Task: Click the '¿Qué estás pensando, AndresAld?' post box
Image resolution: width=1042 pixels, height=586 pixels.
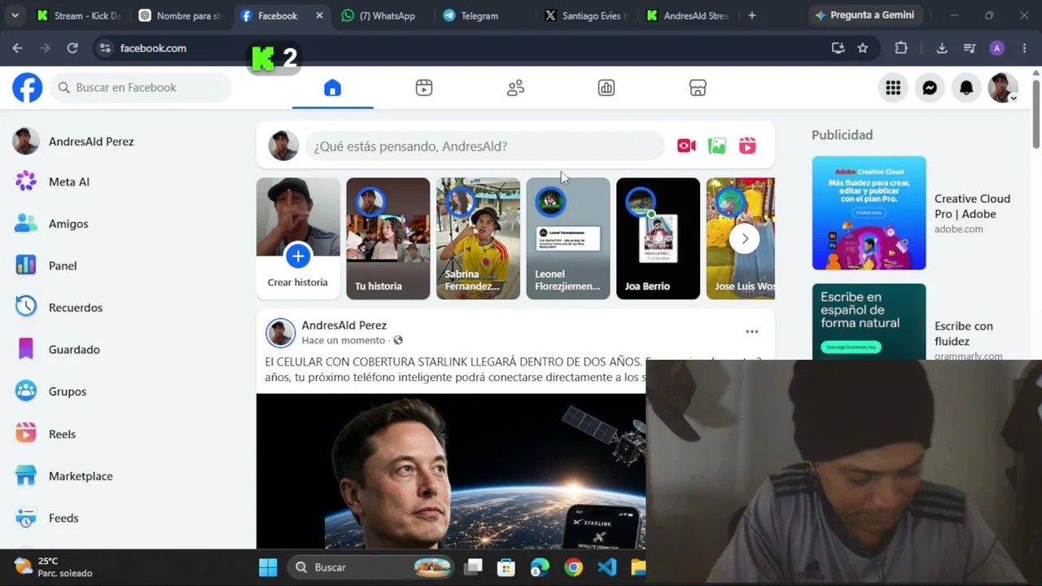Action: click(x=485, y=146)
